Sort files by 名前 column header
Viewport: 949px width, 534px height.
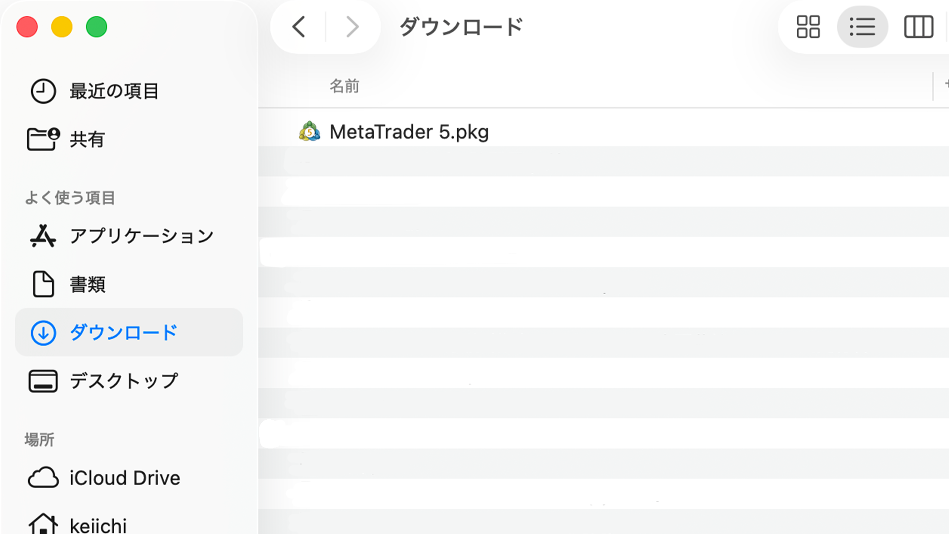pos(345,86)
